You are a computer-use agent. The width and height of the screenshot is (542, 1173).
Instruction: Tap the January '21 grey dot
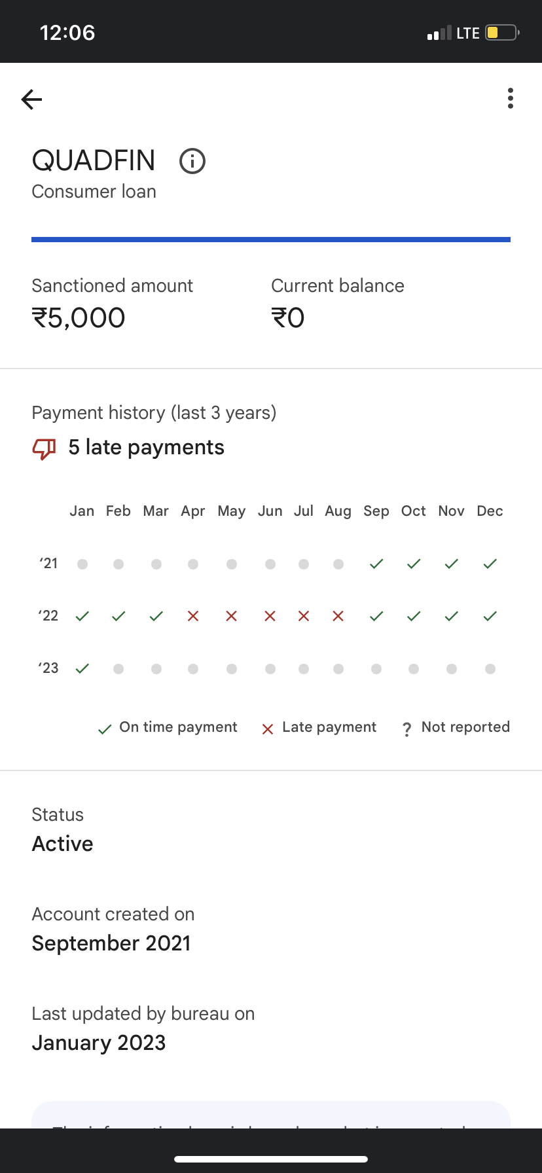[x=82, y=564]
